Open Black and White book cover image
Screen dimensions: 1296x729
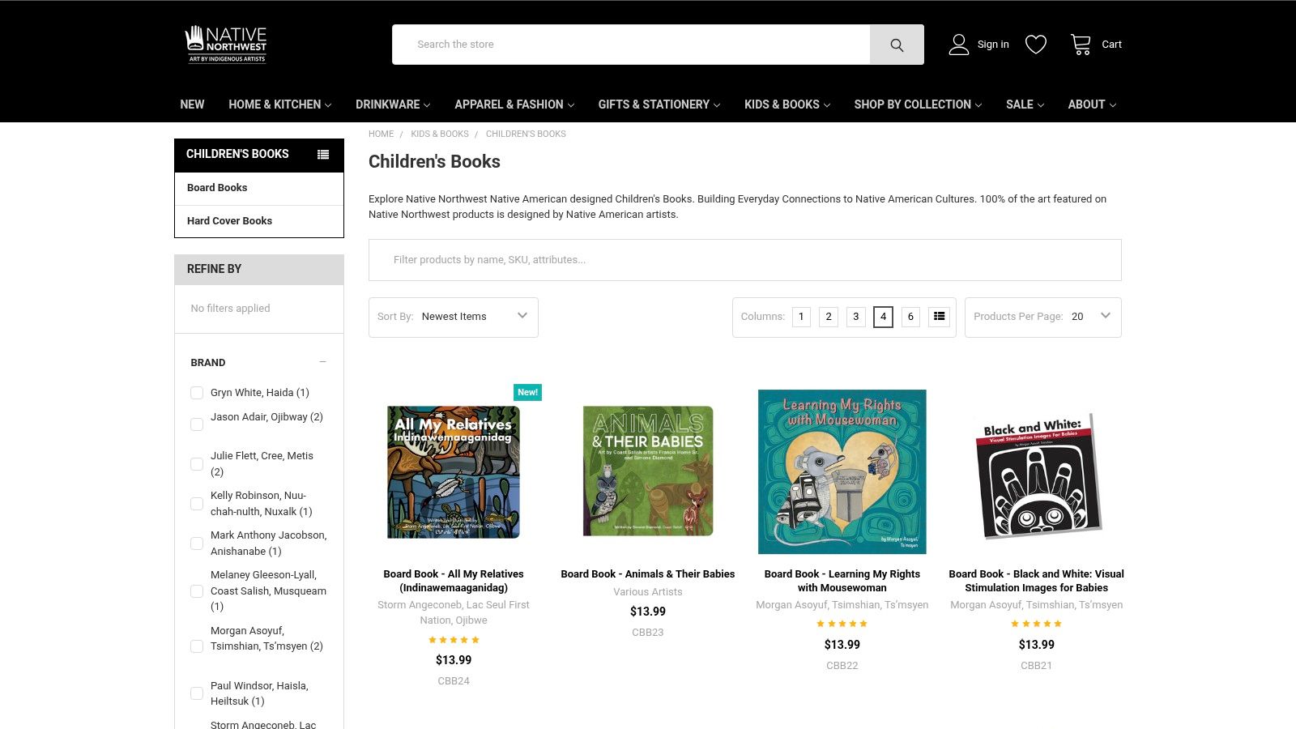tap(1037, 475)
